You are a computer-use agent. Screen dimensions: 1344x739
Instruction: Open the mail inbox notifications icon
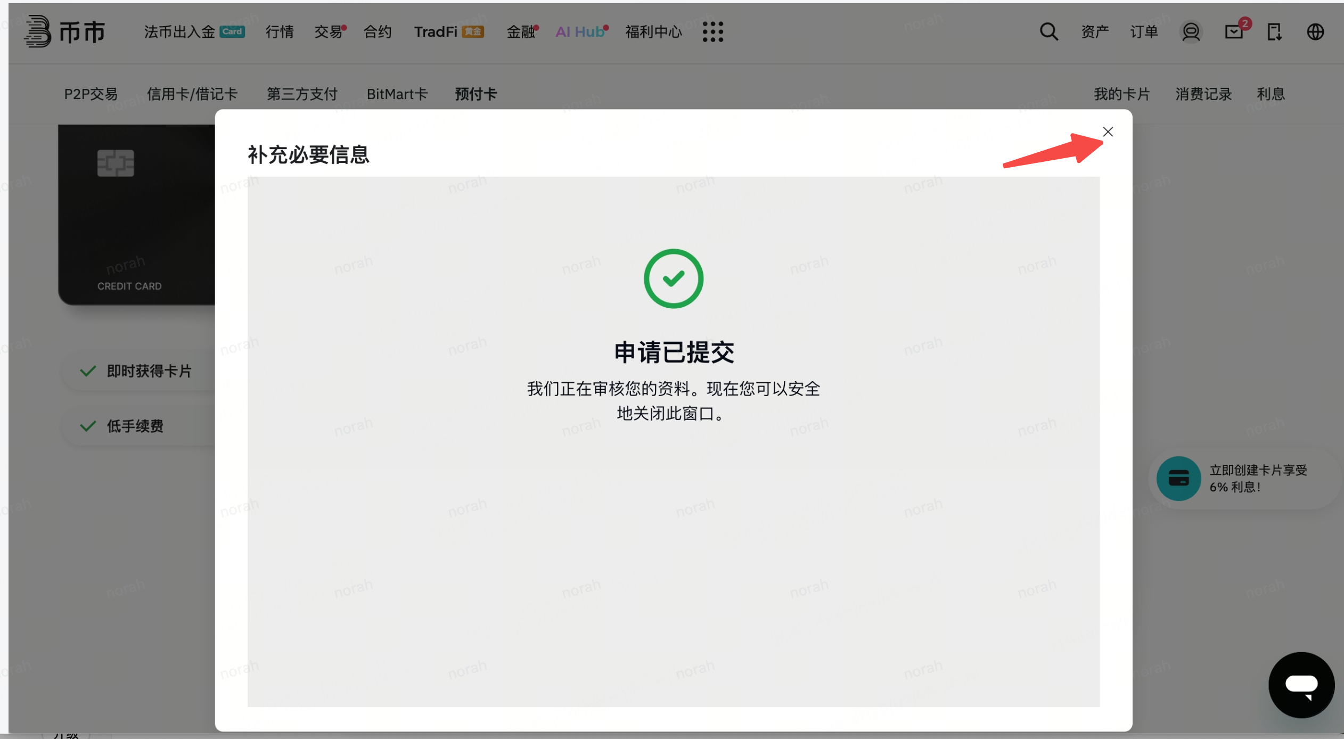tap(1234, 32)
